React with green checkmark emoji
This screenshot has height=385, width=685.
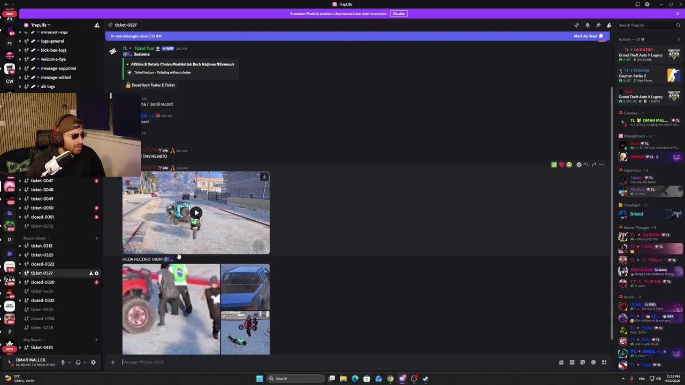click(554, 165)
